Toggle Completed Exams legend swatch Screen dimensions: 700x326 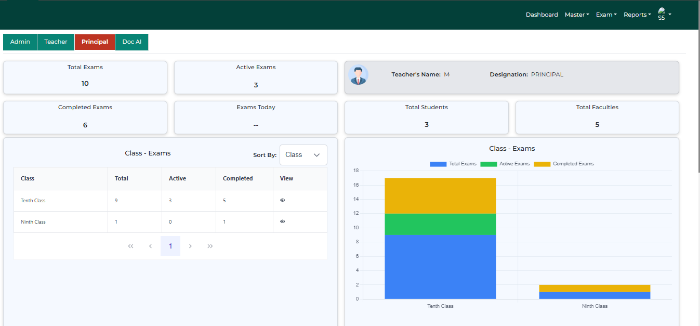[542, 164]
